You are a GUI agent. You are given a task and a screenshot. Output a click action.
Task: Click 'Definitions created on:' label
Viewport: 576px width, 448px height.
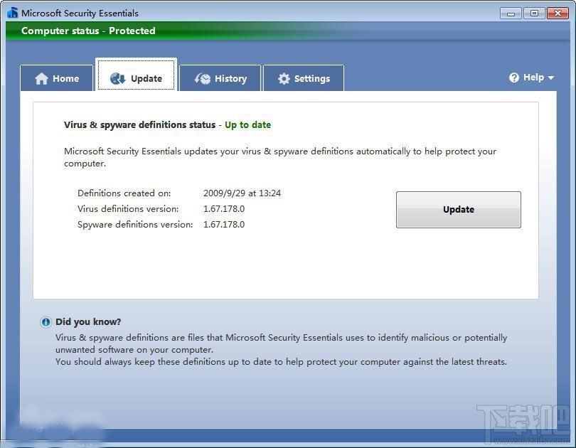124,193
